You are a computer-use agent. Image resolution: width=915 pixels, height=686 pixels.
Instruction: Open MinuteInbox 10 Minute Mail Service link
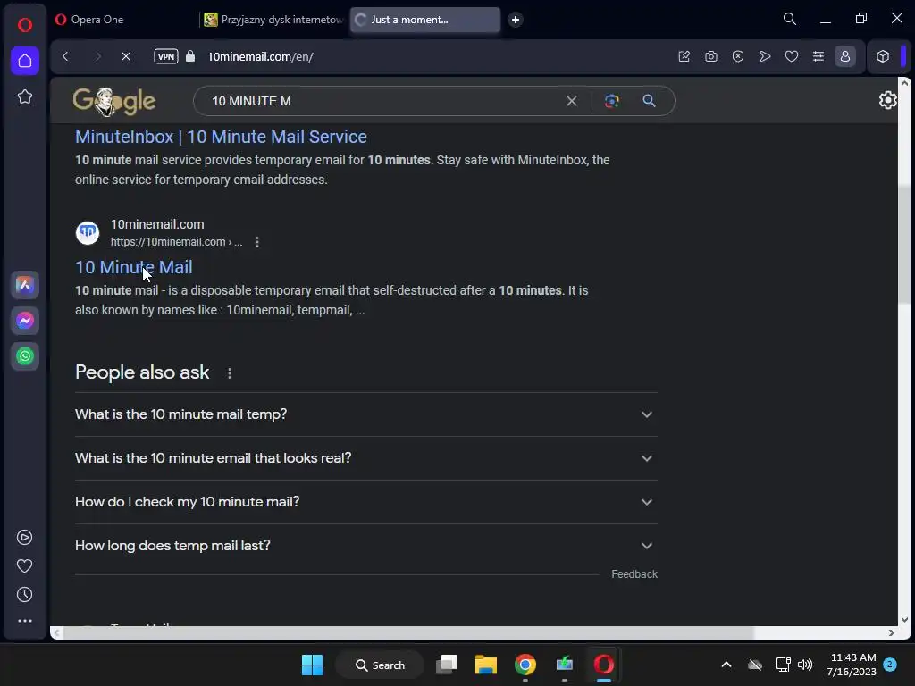(x=221, y=137)
